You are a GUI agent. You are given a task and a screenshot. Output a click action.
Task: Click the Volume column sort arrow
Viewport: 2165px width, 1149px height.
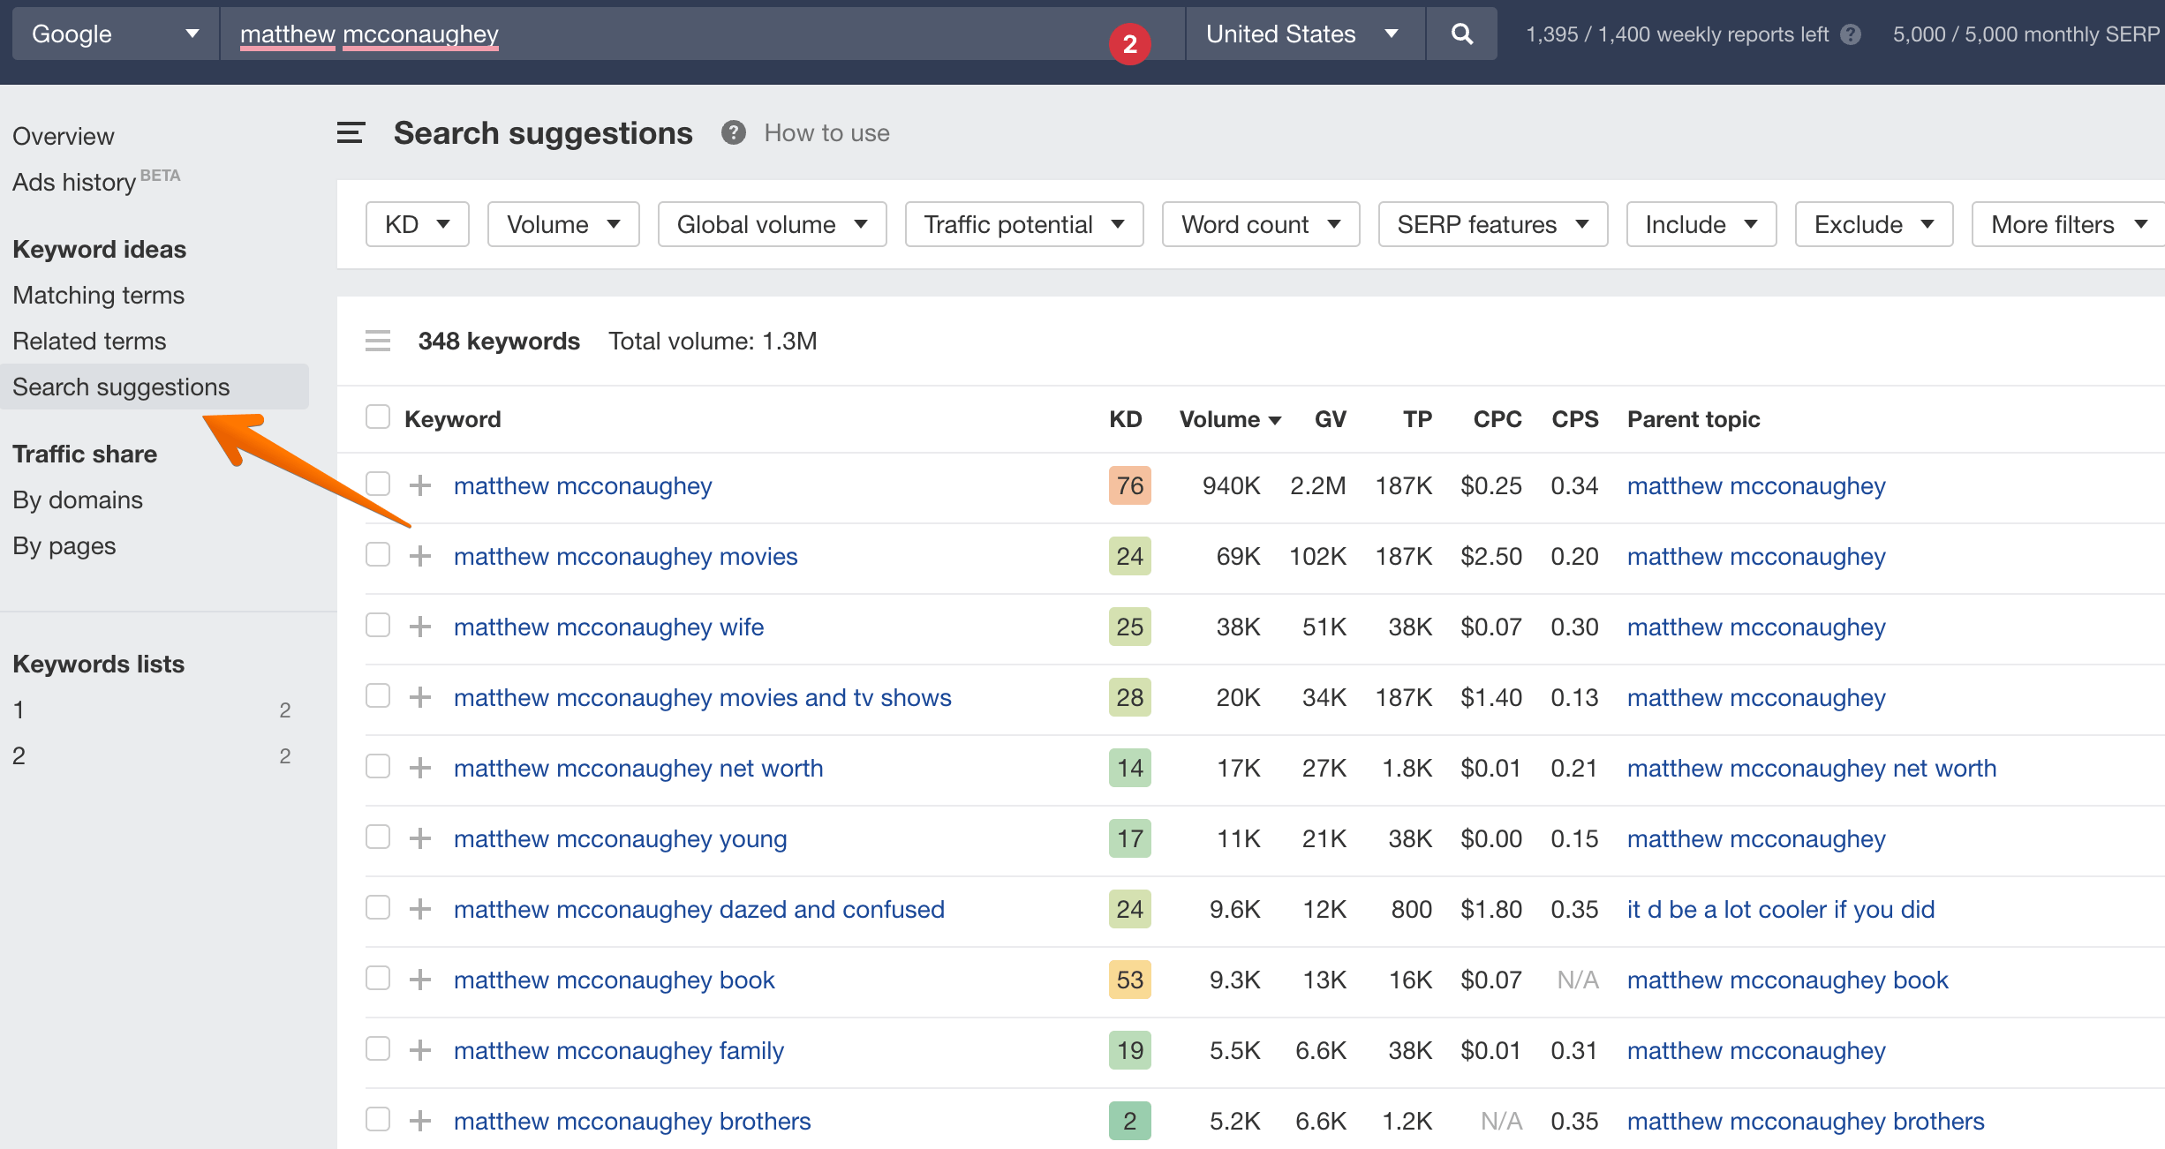[x=1274, y=420]
